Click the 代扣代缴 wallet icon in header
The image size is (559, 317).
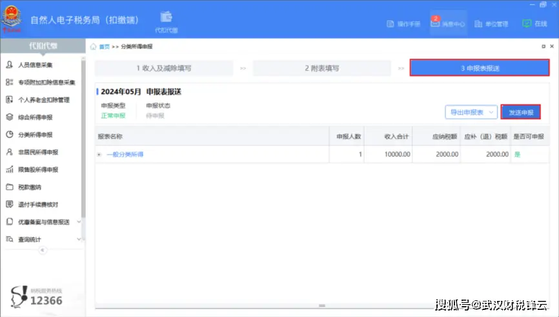(x=166, y=17)
